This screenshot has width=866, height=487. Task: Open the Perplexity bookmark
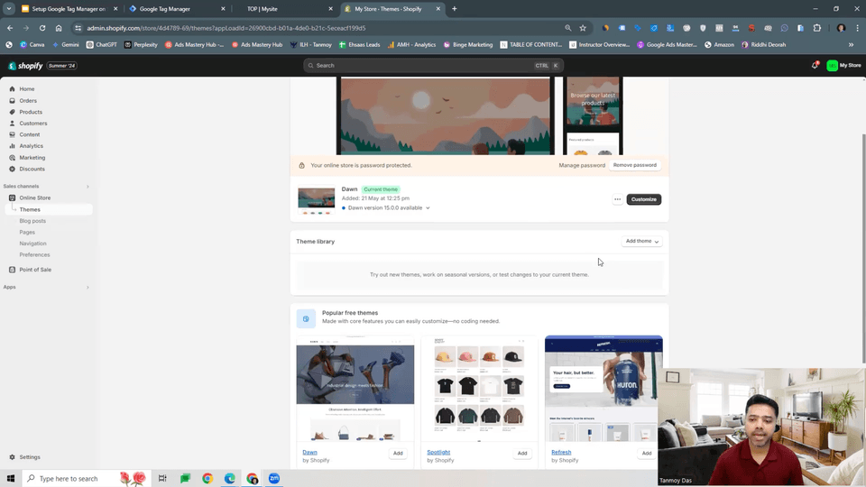[141, 45]
